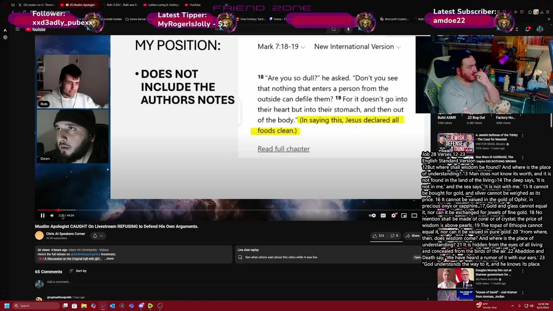The image size is (553, 311).
Task: Open the @raphaelfeneje486 commenter profile
Action: point(59,297)
